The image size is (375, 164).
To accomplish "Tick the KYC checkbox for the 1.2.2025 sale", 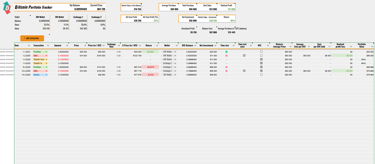I will coord(261,55).
